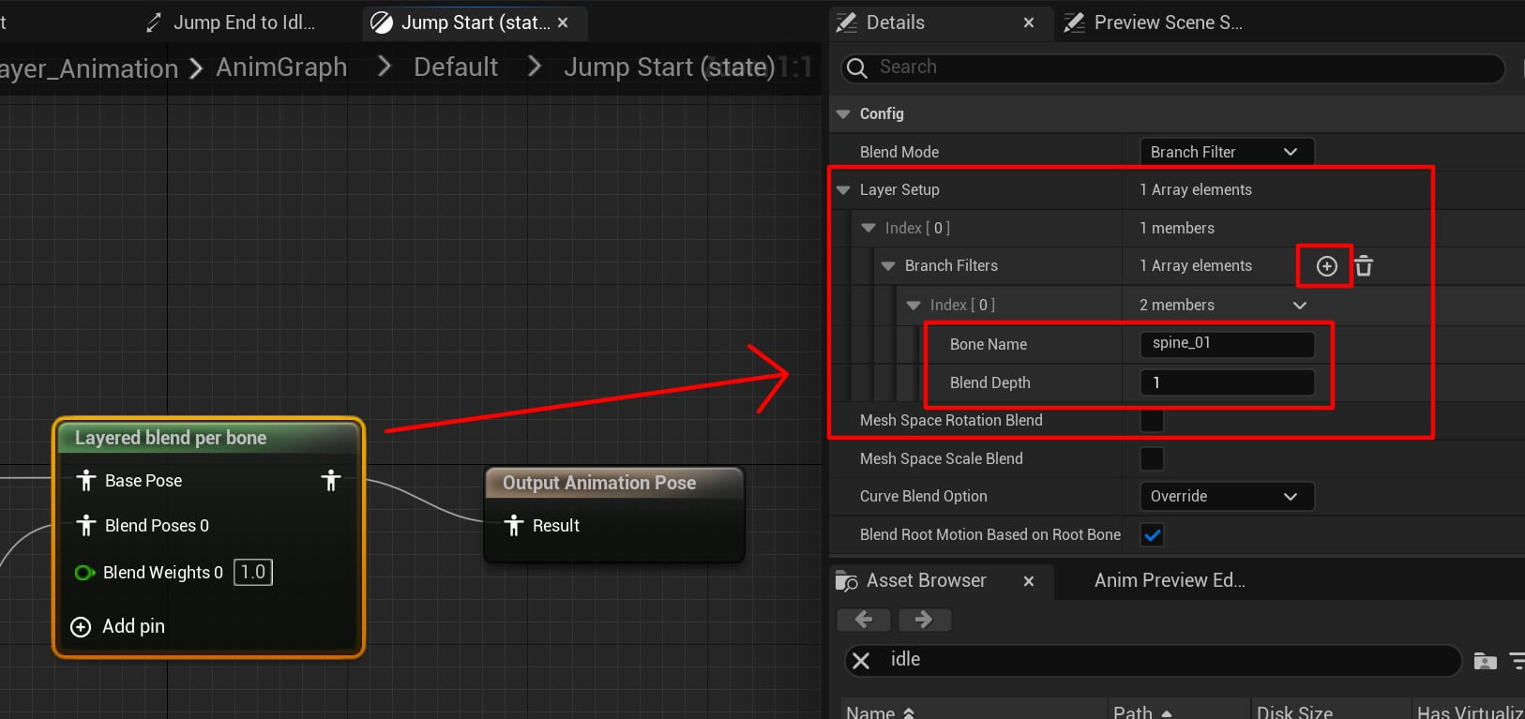Edit the Blend Depth value field
This screenshot has width=1525, height=719.
point(1227,382)
